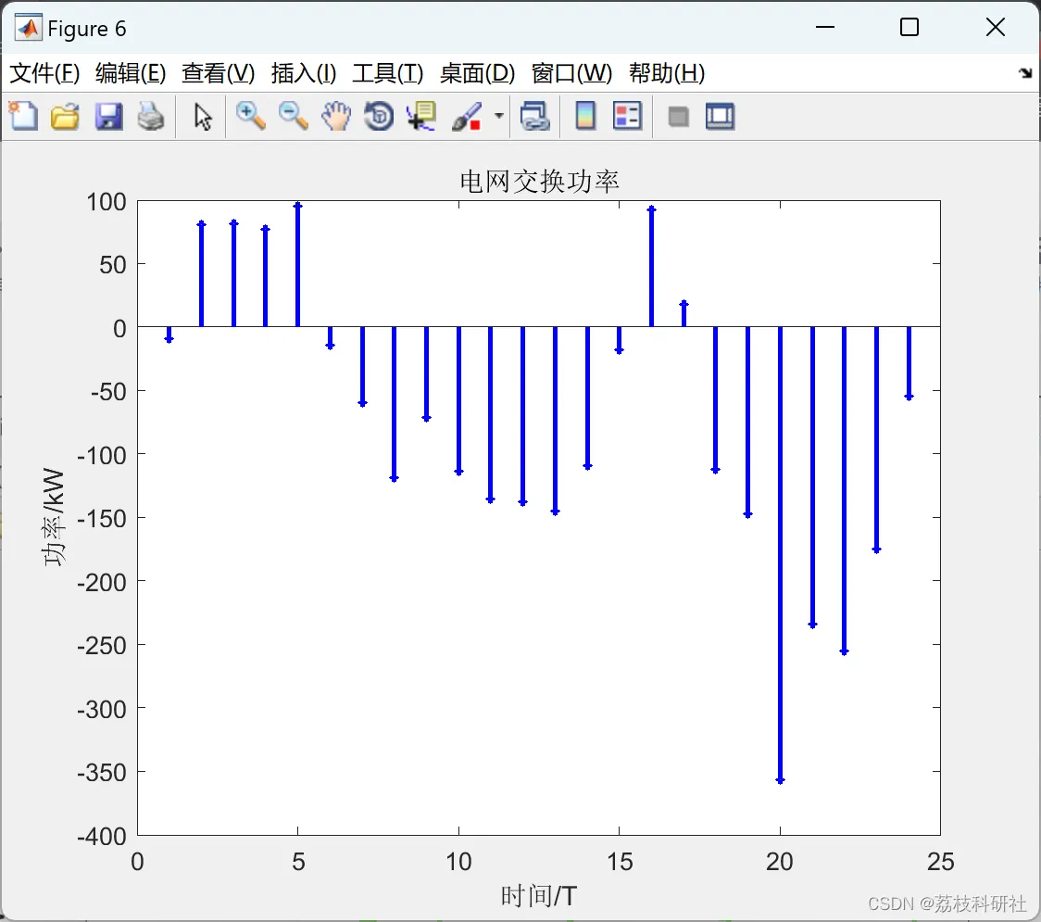Save the figure with the floppy disk icon
Viewport: 1041px width, 922px height.
click(108, 116)
